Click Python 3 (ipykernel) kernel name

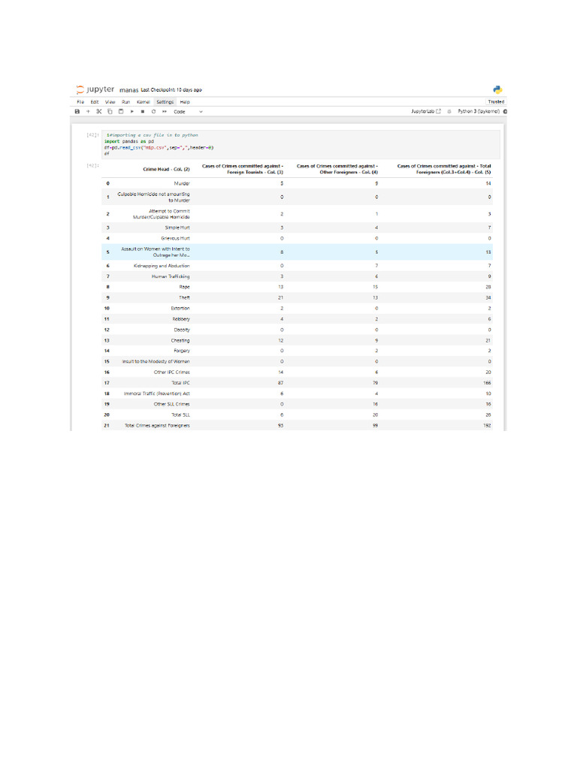click(x=479, y=111)
